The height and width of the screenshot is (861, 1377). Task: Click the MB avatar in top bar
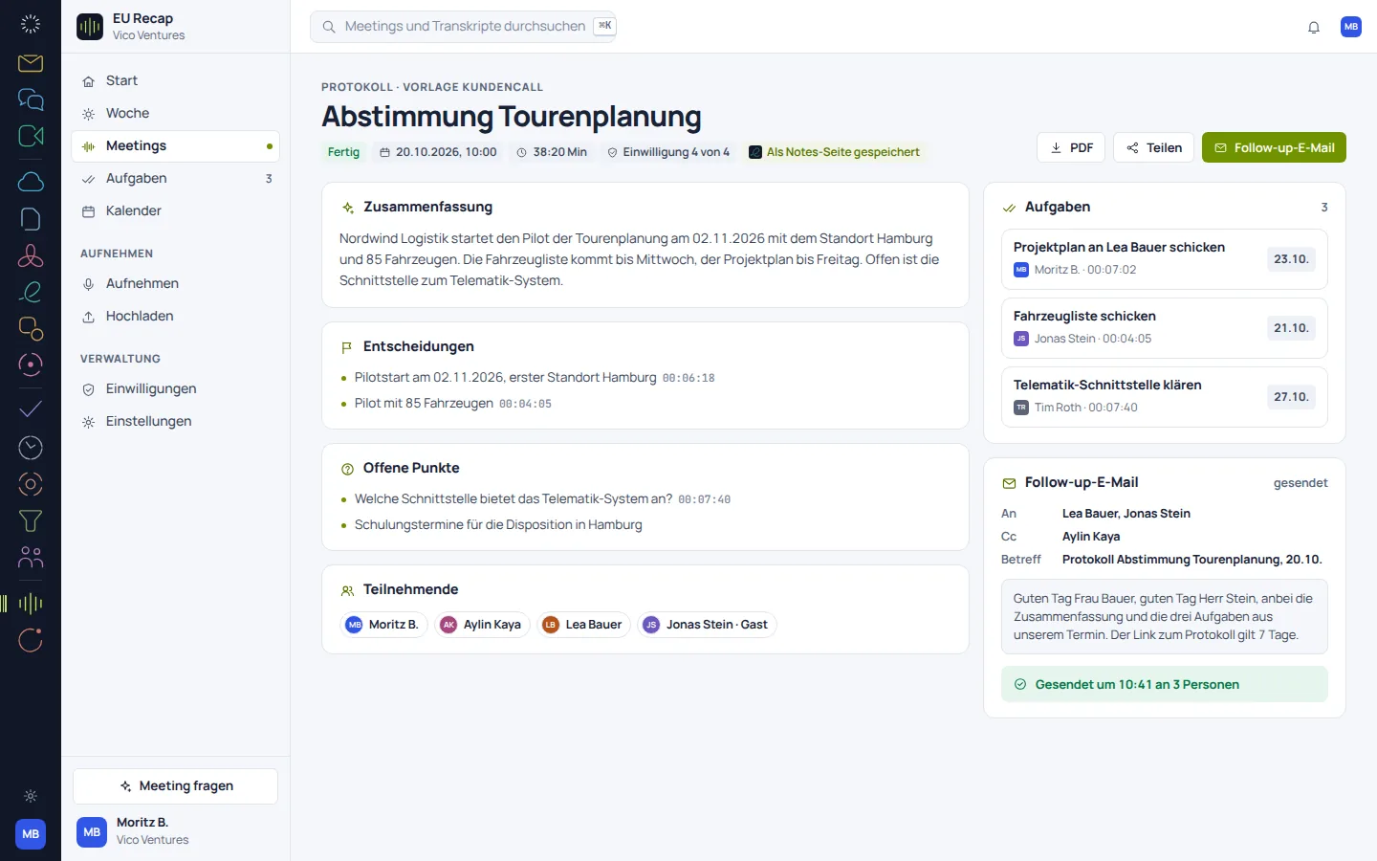(x=1351, y=27)
